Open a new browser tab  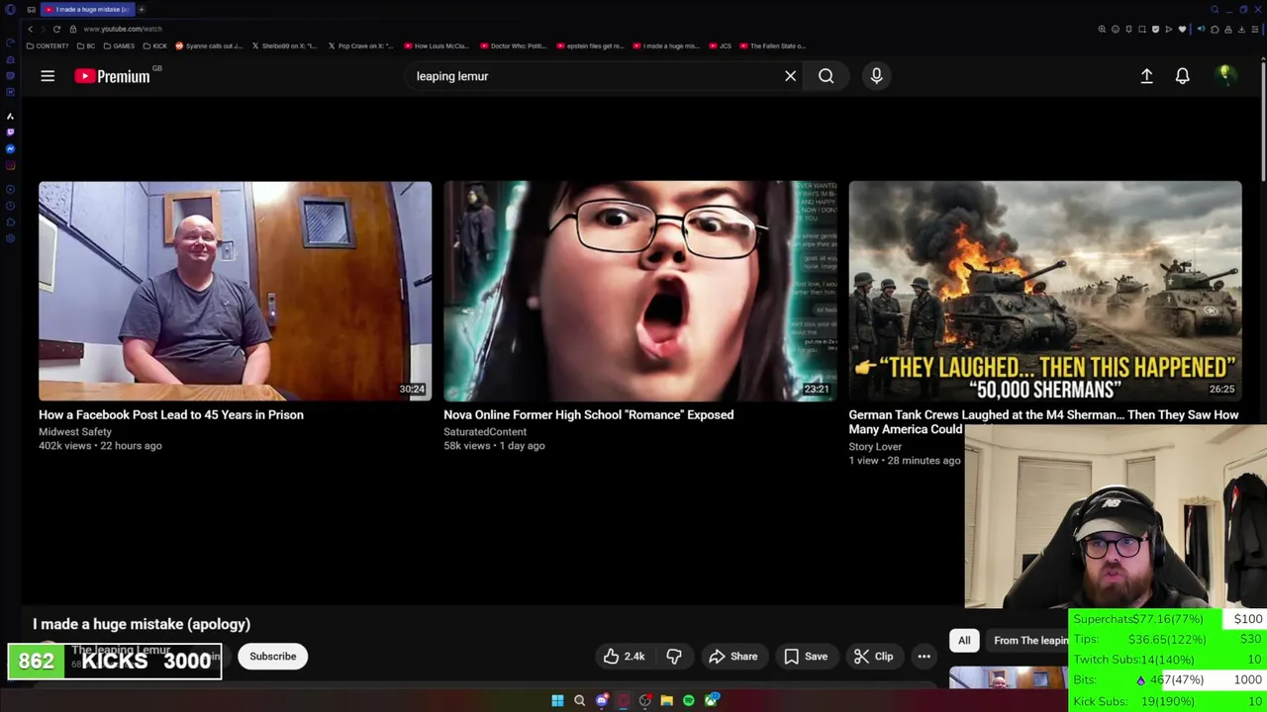click(x=142, y=9)
